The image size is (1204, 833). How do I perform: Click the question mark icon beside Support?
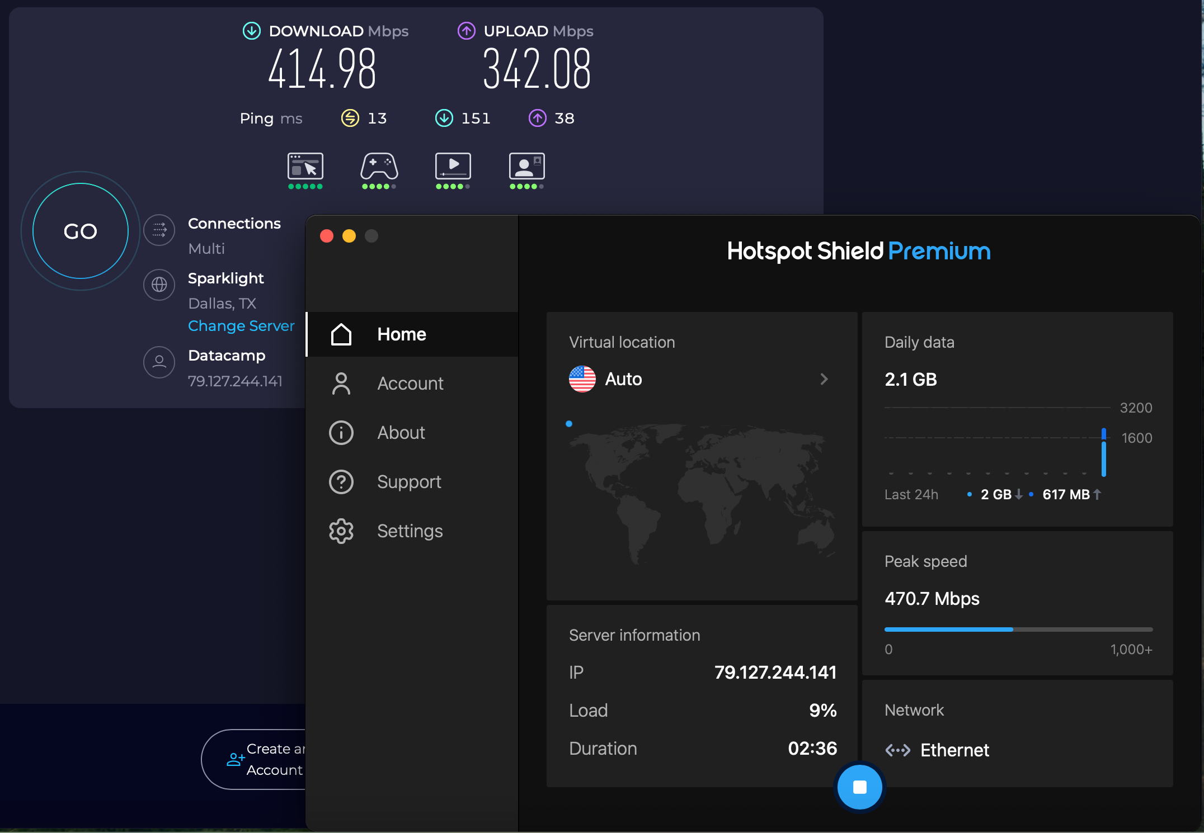341,482
